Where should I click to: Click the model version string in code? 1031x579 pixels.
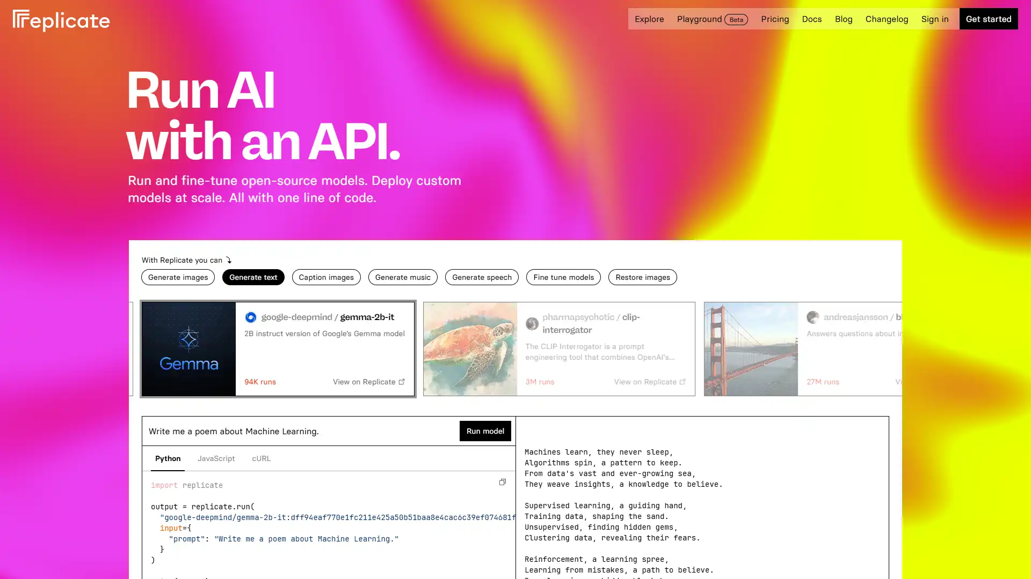pyautogui.click(x=338, y=517)
